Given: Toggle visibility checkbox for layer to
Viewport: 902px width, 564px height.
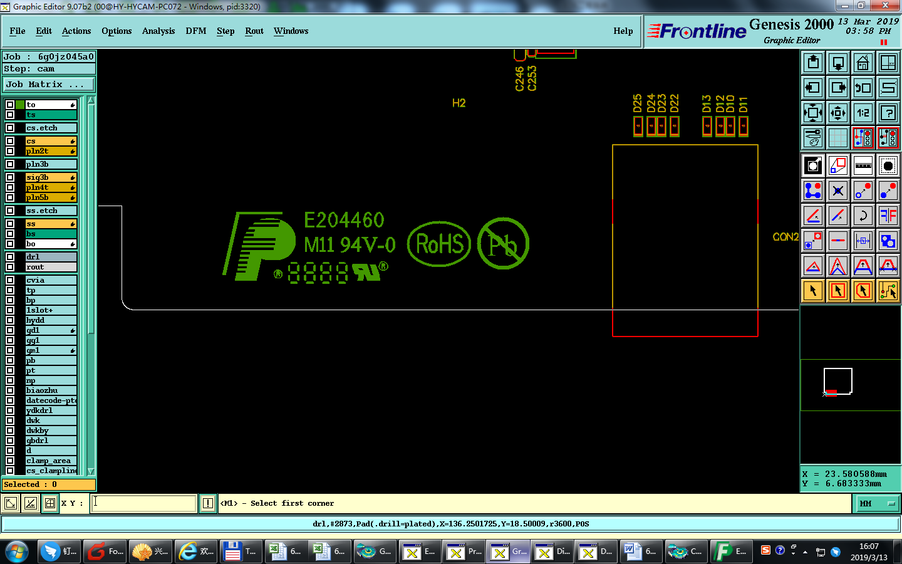Looking at the screenshot, I should click(10, 105).
